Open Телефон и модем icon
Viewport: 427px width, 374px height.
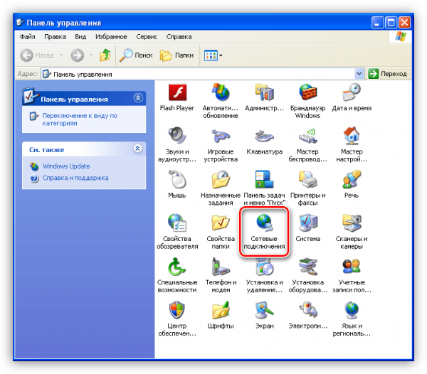coord(221,267)
